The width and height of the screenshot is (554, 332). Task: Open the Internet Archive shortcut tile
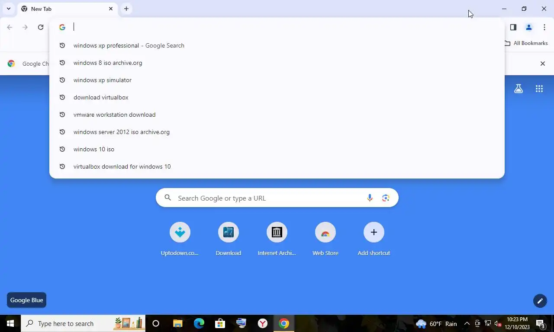277,239
